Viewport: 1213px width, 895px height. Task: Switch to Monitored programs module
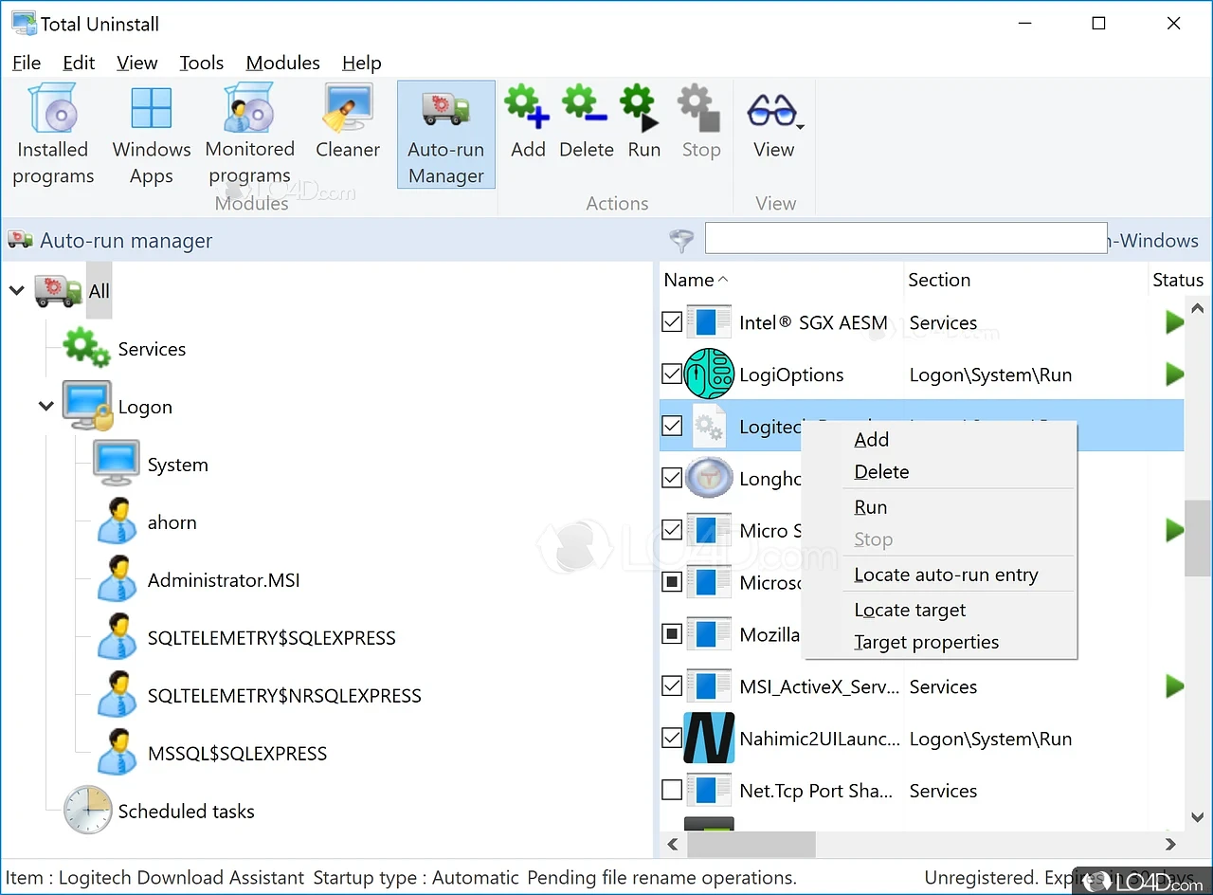pos(250,135)
